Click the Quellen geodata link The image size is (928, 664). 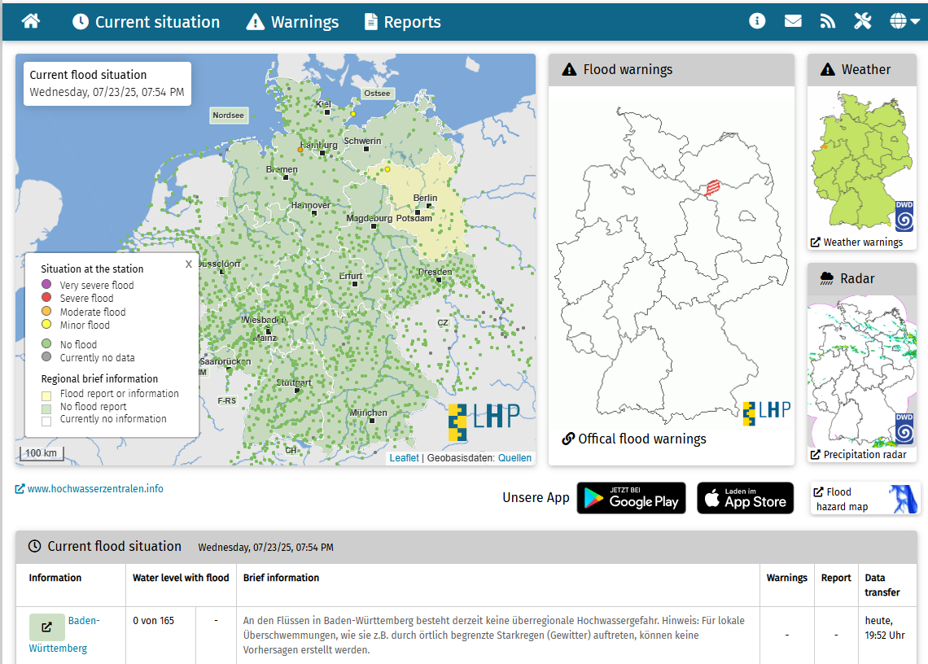click(514, 457)
